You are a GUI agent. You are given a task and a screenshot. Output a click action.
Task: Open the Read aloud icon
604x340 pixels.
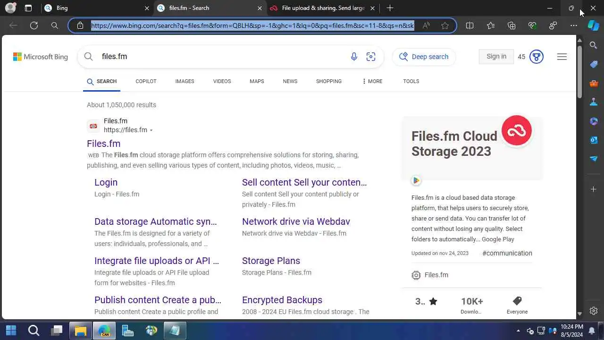point(426,25)
